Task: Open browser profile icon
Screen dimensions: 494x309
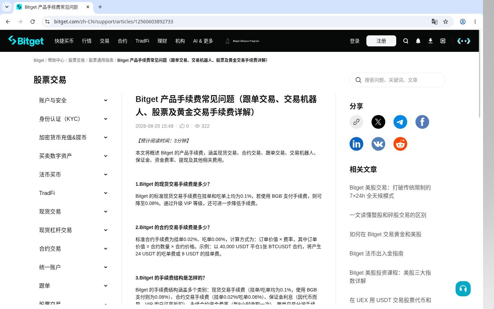Action: (463, 22)
